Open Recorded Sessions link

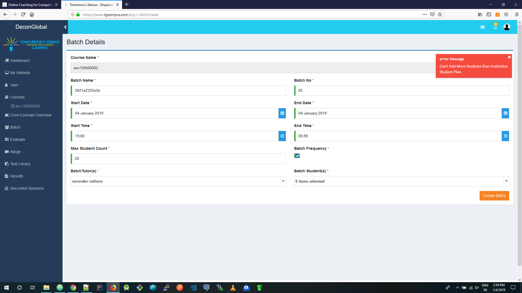tap(27, 188)
